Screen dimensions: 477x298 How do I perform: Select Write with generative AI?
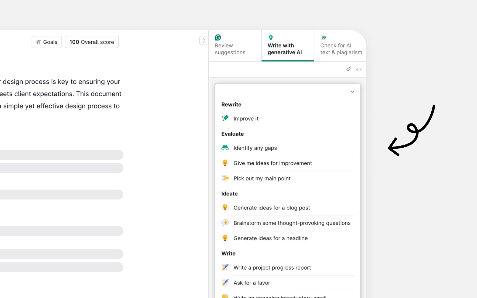(284, 49)
